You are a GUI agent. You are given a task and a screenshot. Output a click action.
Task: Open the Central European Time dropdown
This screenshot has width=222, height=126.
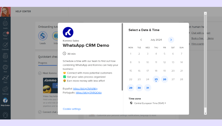point(150,103)
